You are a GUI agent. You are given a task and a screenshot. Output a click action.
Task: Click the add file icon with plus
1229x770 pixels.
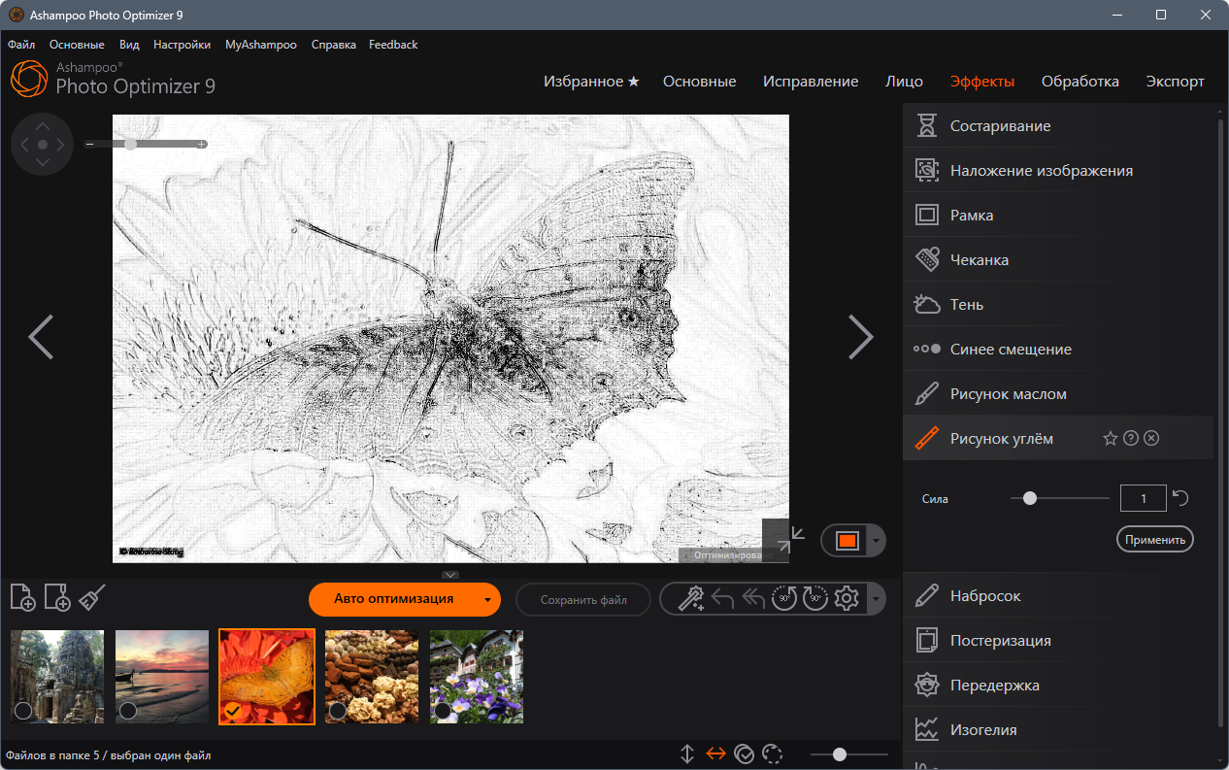click(22, 597)
